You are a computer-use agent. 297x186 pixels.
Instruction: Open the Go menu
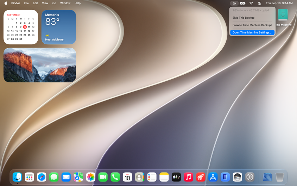click(54, 3)
